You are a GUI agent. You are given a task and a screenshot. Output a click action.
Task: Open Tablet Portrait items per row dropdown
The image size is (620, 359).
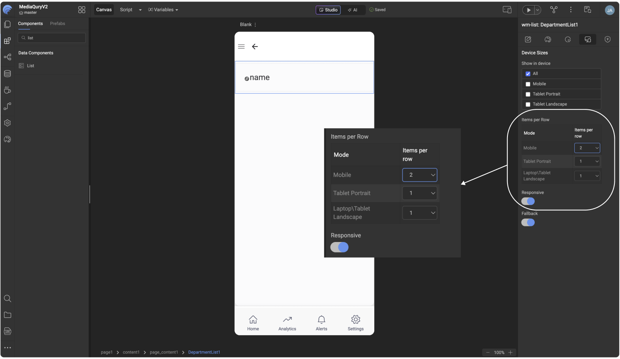(x=587, y=161)
